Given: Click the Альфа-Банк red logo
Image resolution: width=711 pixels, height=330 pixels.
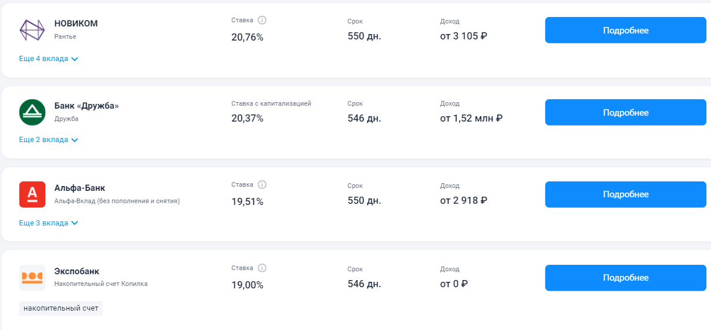Looking at the screenshot, I should point(32,194).
